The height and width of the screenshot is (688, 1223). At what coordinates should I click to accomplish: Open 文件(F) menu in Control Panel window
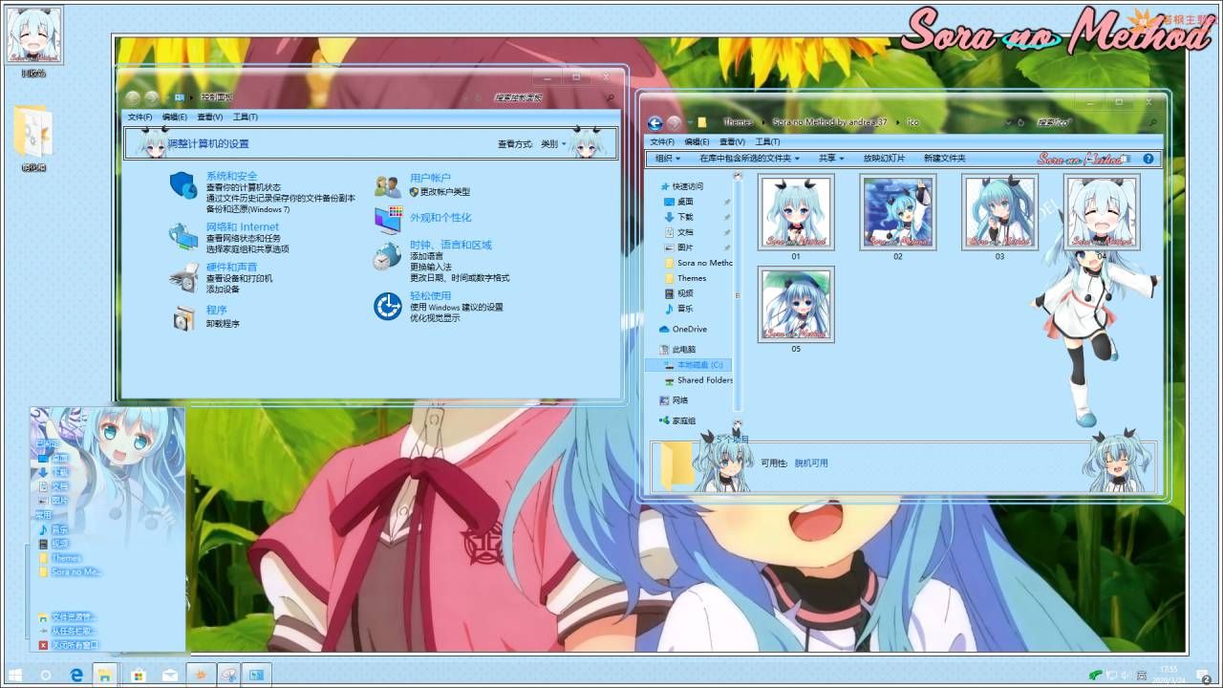pos(140,117)
